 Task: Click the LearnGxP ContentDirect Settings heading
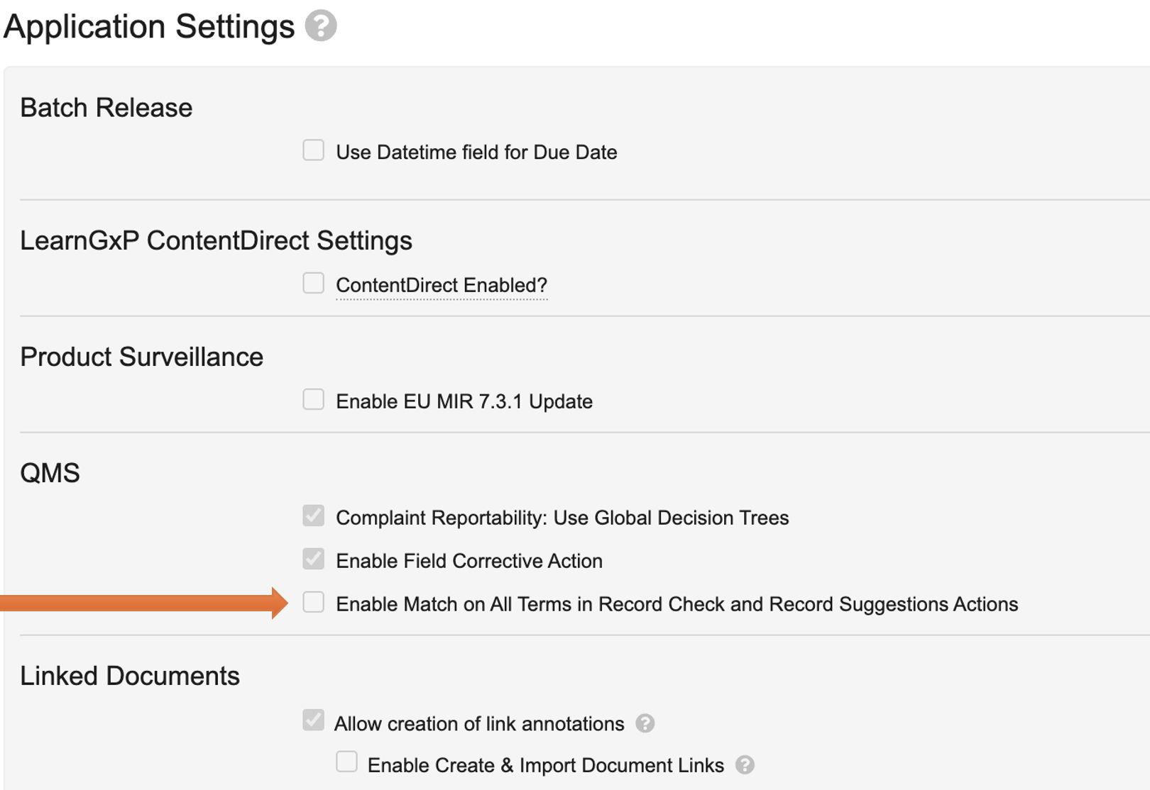click(216, 241)
